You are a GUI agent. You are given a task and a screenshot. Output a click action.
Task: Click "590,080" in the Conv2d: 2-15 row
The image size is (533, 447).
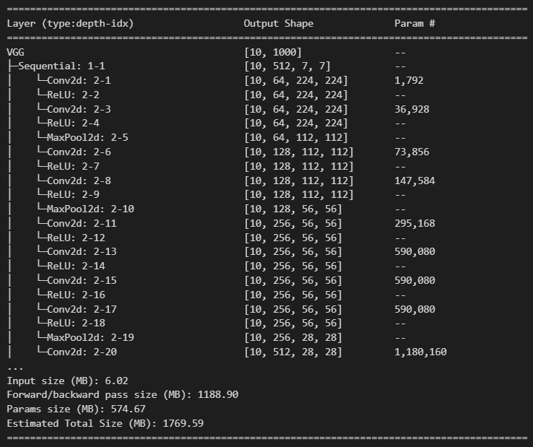point(415,280)
